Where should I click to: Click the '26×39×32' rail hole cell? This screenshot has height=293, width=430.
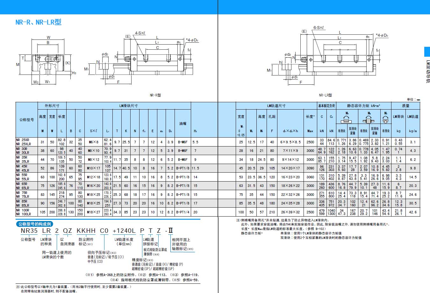[x=290, y=212]
